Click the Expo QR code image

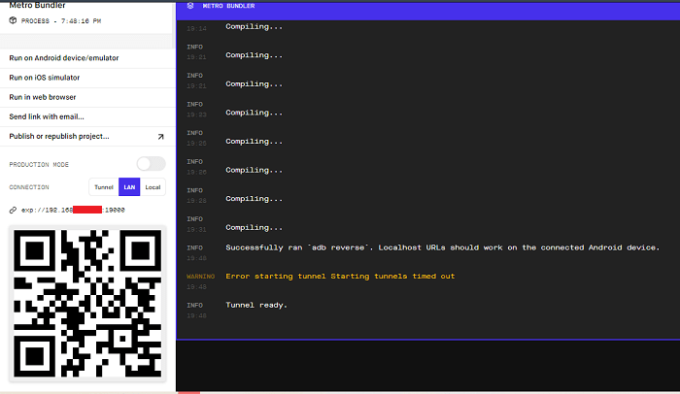[x=87, y=304]
